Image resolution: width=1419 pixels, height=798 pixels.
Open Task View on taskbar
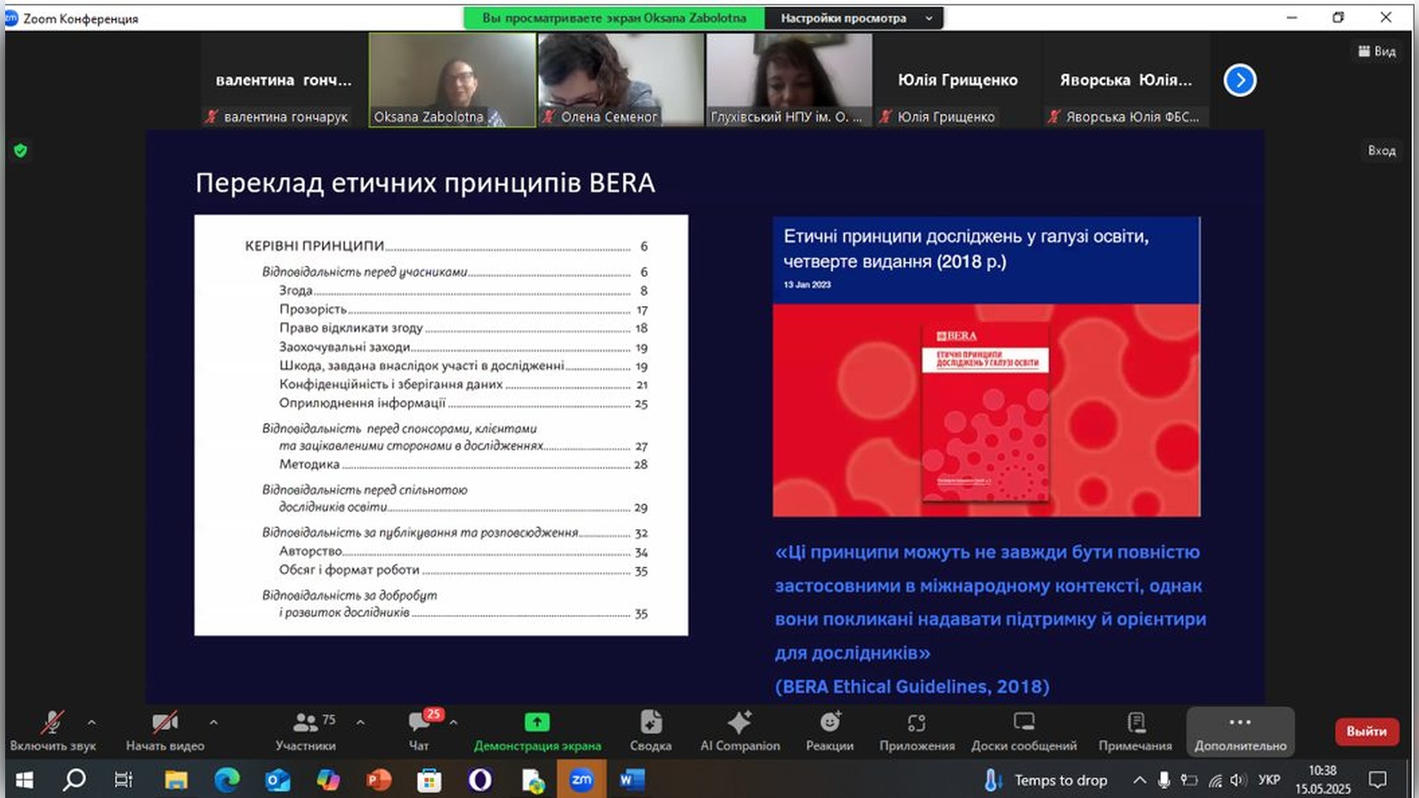(123, 780)
